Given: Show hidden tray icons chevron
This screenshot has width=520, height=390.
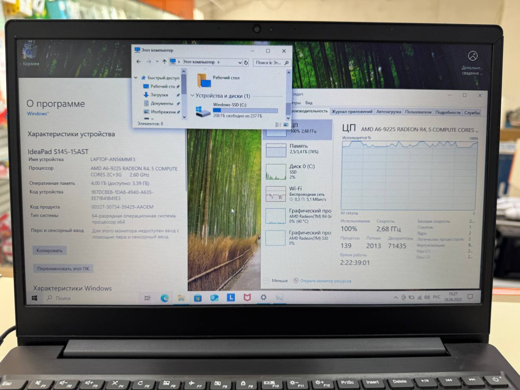Looking at the screenshot, I should click(x=396, y=297).
